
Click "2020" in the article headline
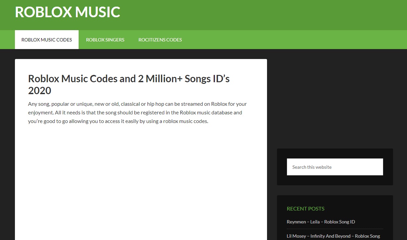(x=39, y=90)
